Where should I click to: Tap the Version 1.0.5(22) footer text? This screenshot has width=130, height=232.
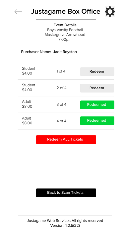coord(65,226)
